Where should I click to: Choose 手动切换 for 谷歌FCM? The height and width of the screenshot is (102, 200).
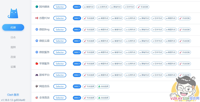coord(184,18)
